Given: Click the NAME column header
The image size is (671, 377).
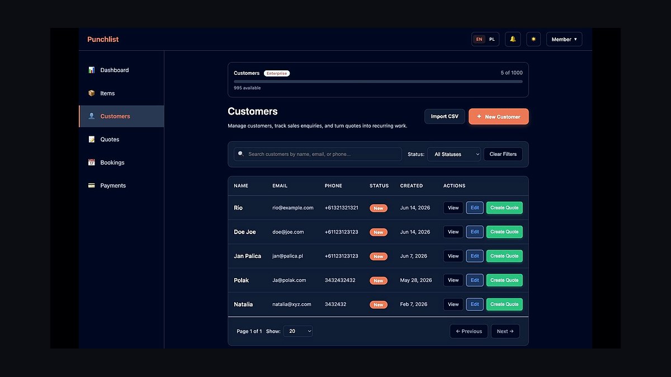Looking at the screenshot, I should coord(241,186).
